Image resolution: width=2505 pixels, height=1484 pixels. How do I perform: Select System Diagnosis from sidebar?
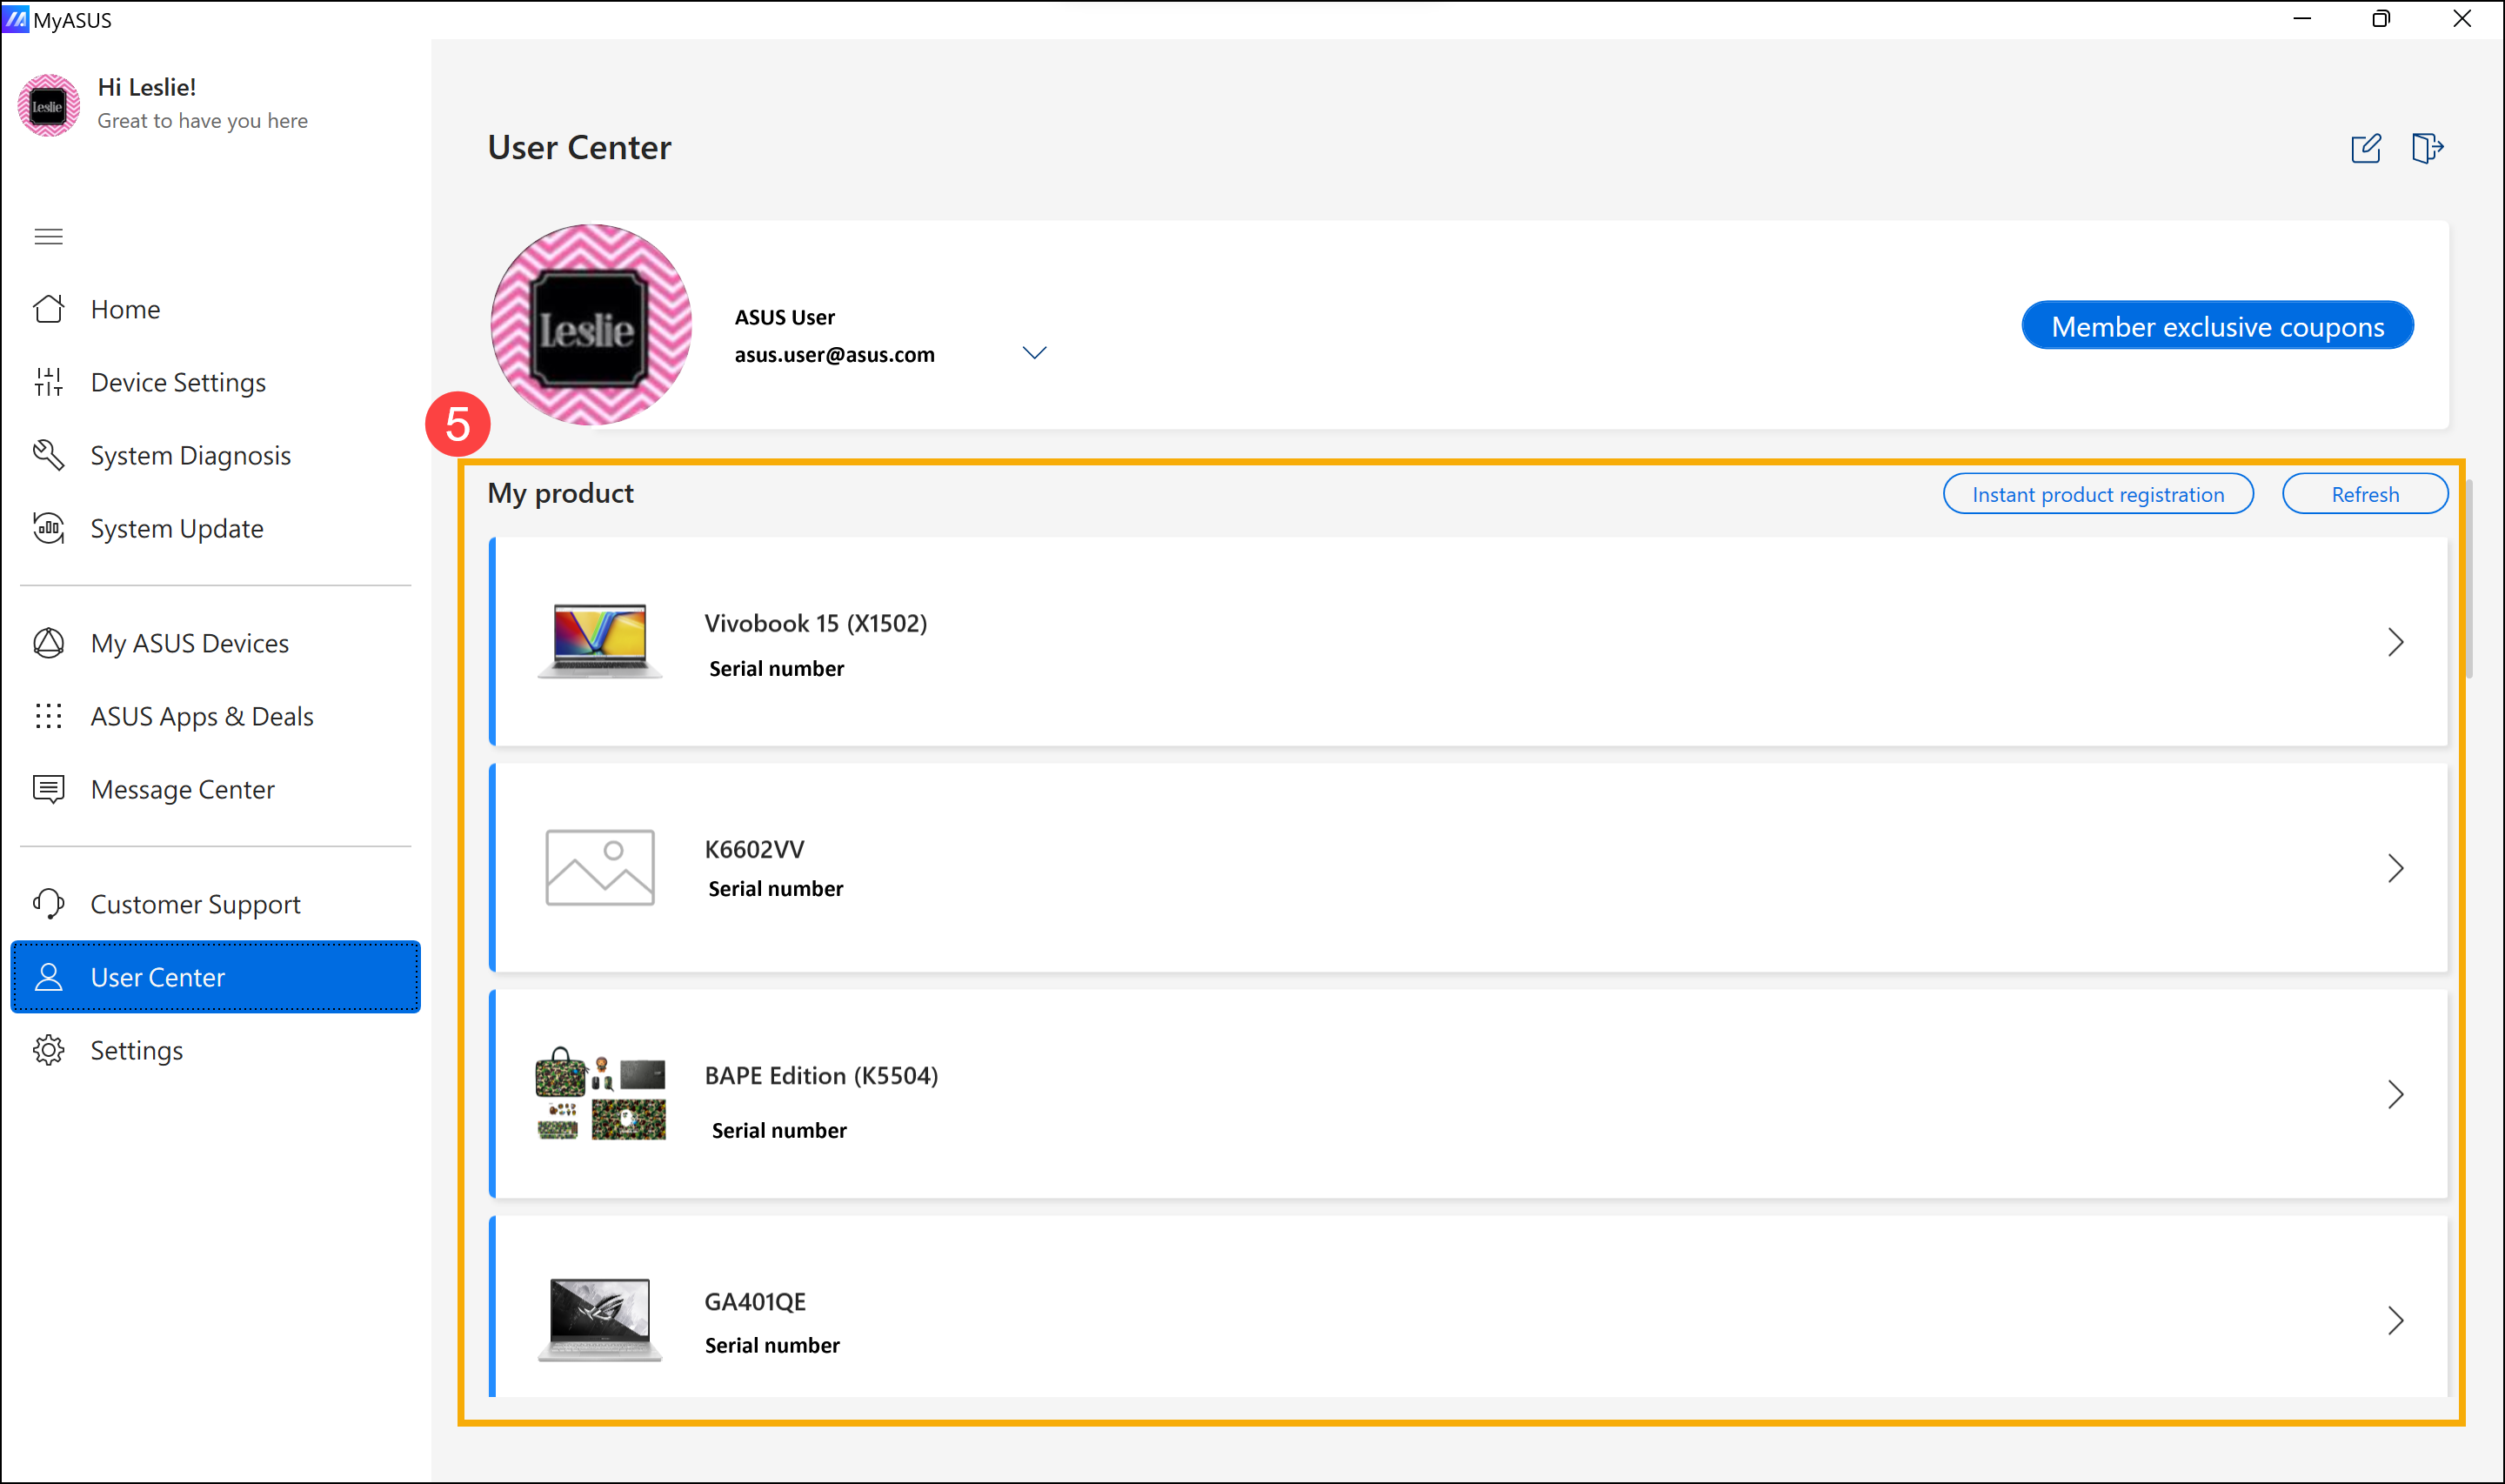tap(216, 455)
